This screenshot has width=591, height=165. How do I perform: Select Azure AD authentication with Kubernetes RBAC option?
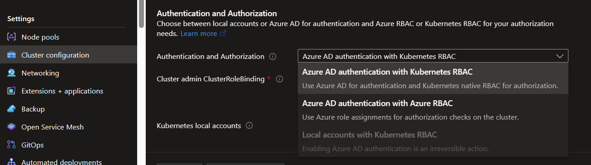coord(433,78)
